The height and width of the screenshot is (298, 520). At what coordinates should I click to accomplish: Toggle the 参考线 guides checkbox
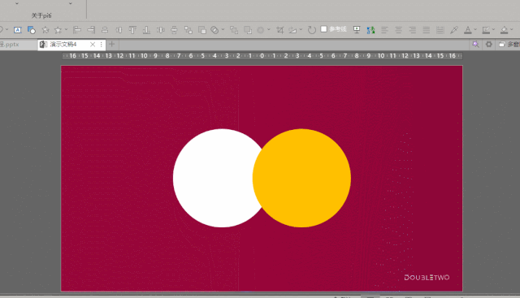324,29
